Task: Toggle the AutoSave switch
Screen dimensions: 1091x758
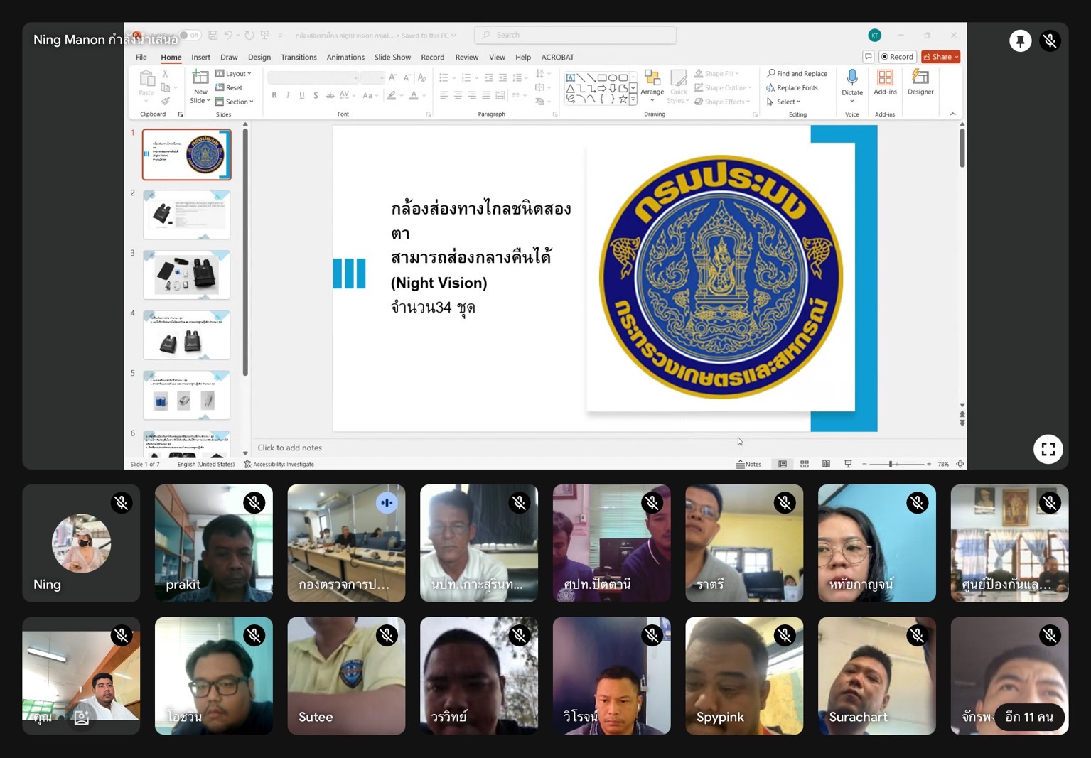Action: [190, 35]
